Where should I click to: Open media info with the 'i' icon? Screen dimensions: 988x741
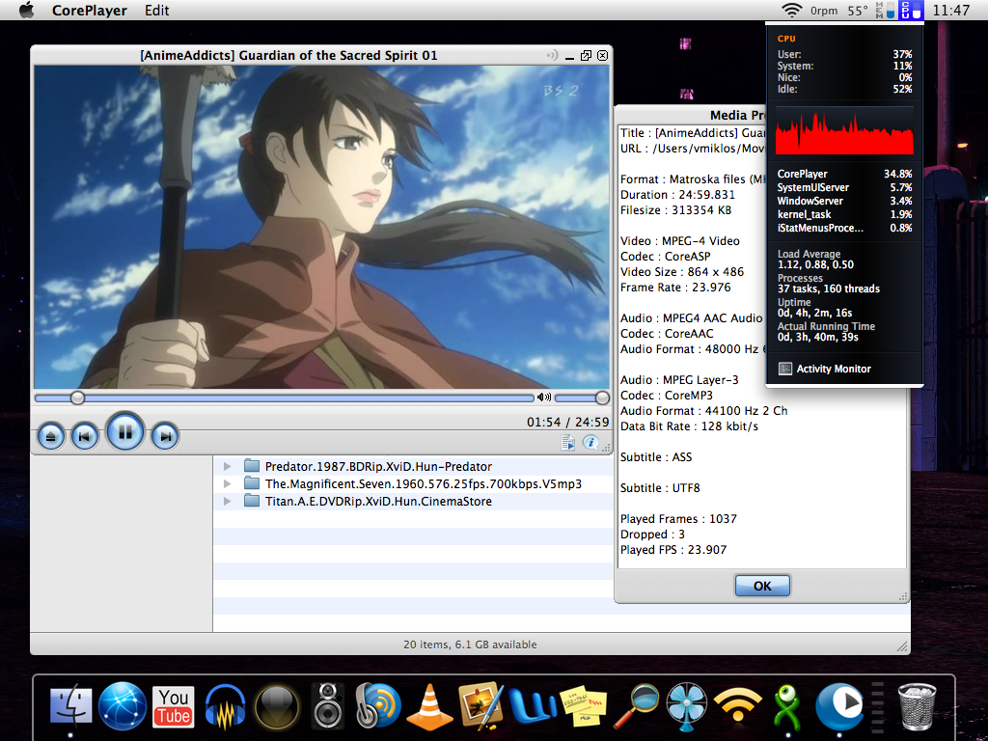(590, 442)
